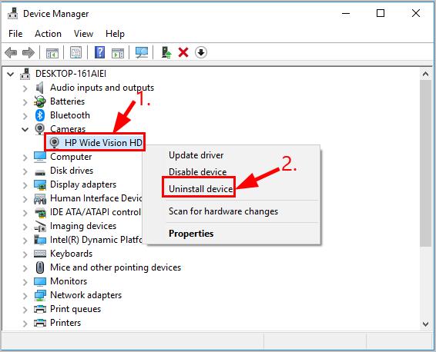Select the Print queues tree item
Viewport: 436px width, 352px height.
75,309
